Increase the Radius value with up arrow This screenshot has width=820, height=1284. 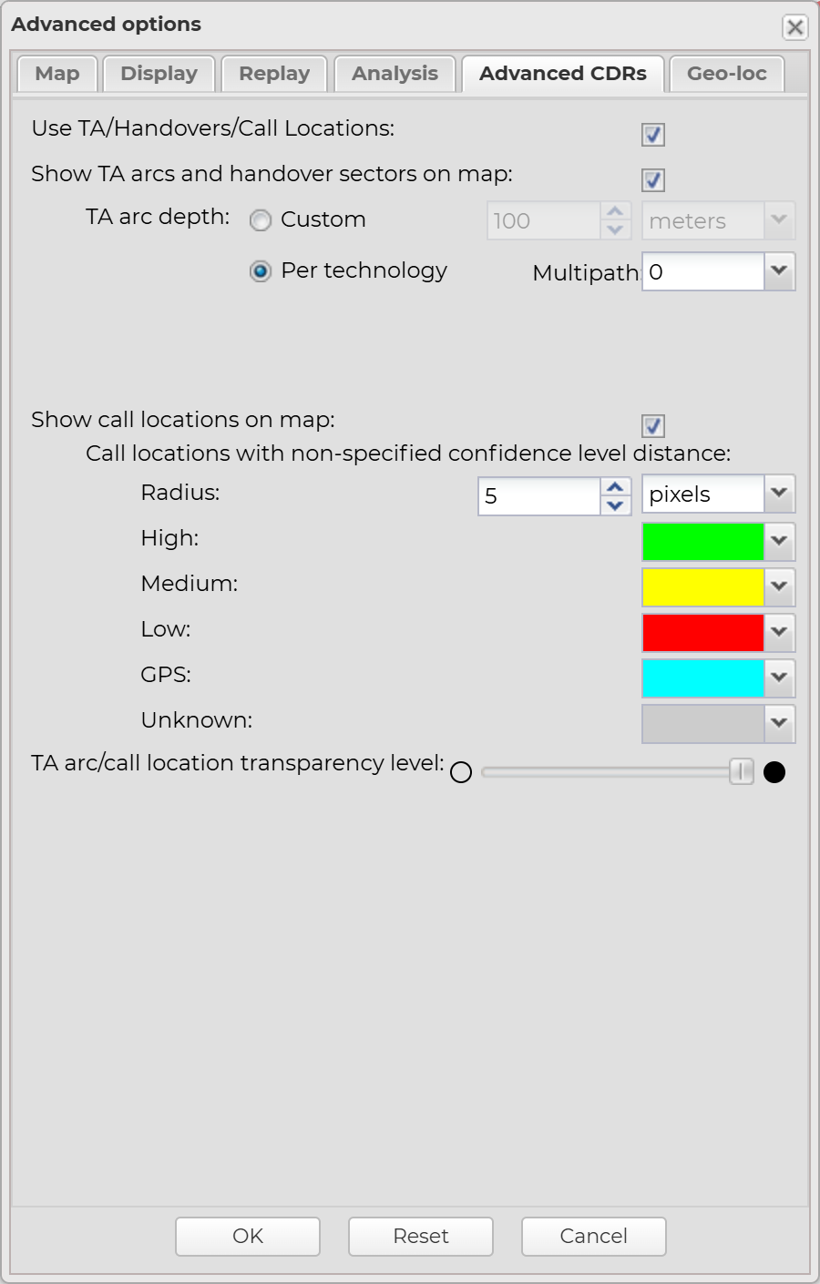pos(615,487)
